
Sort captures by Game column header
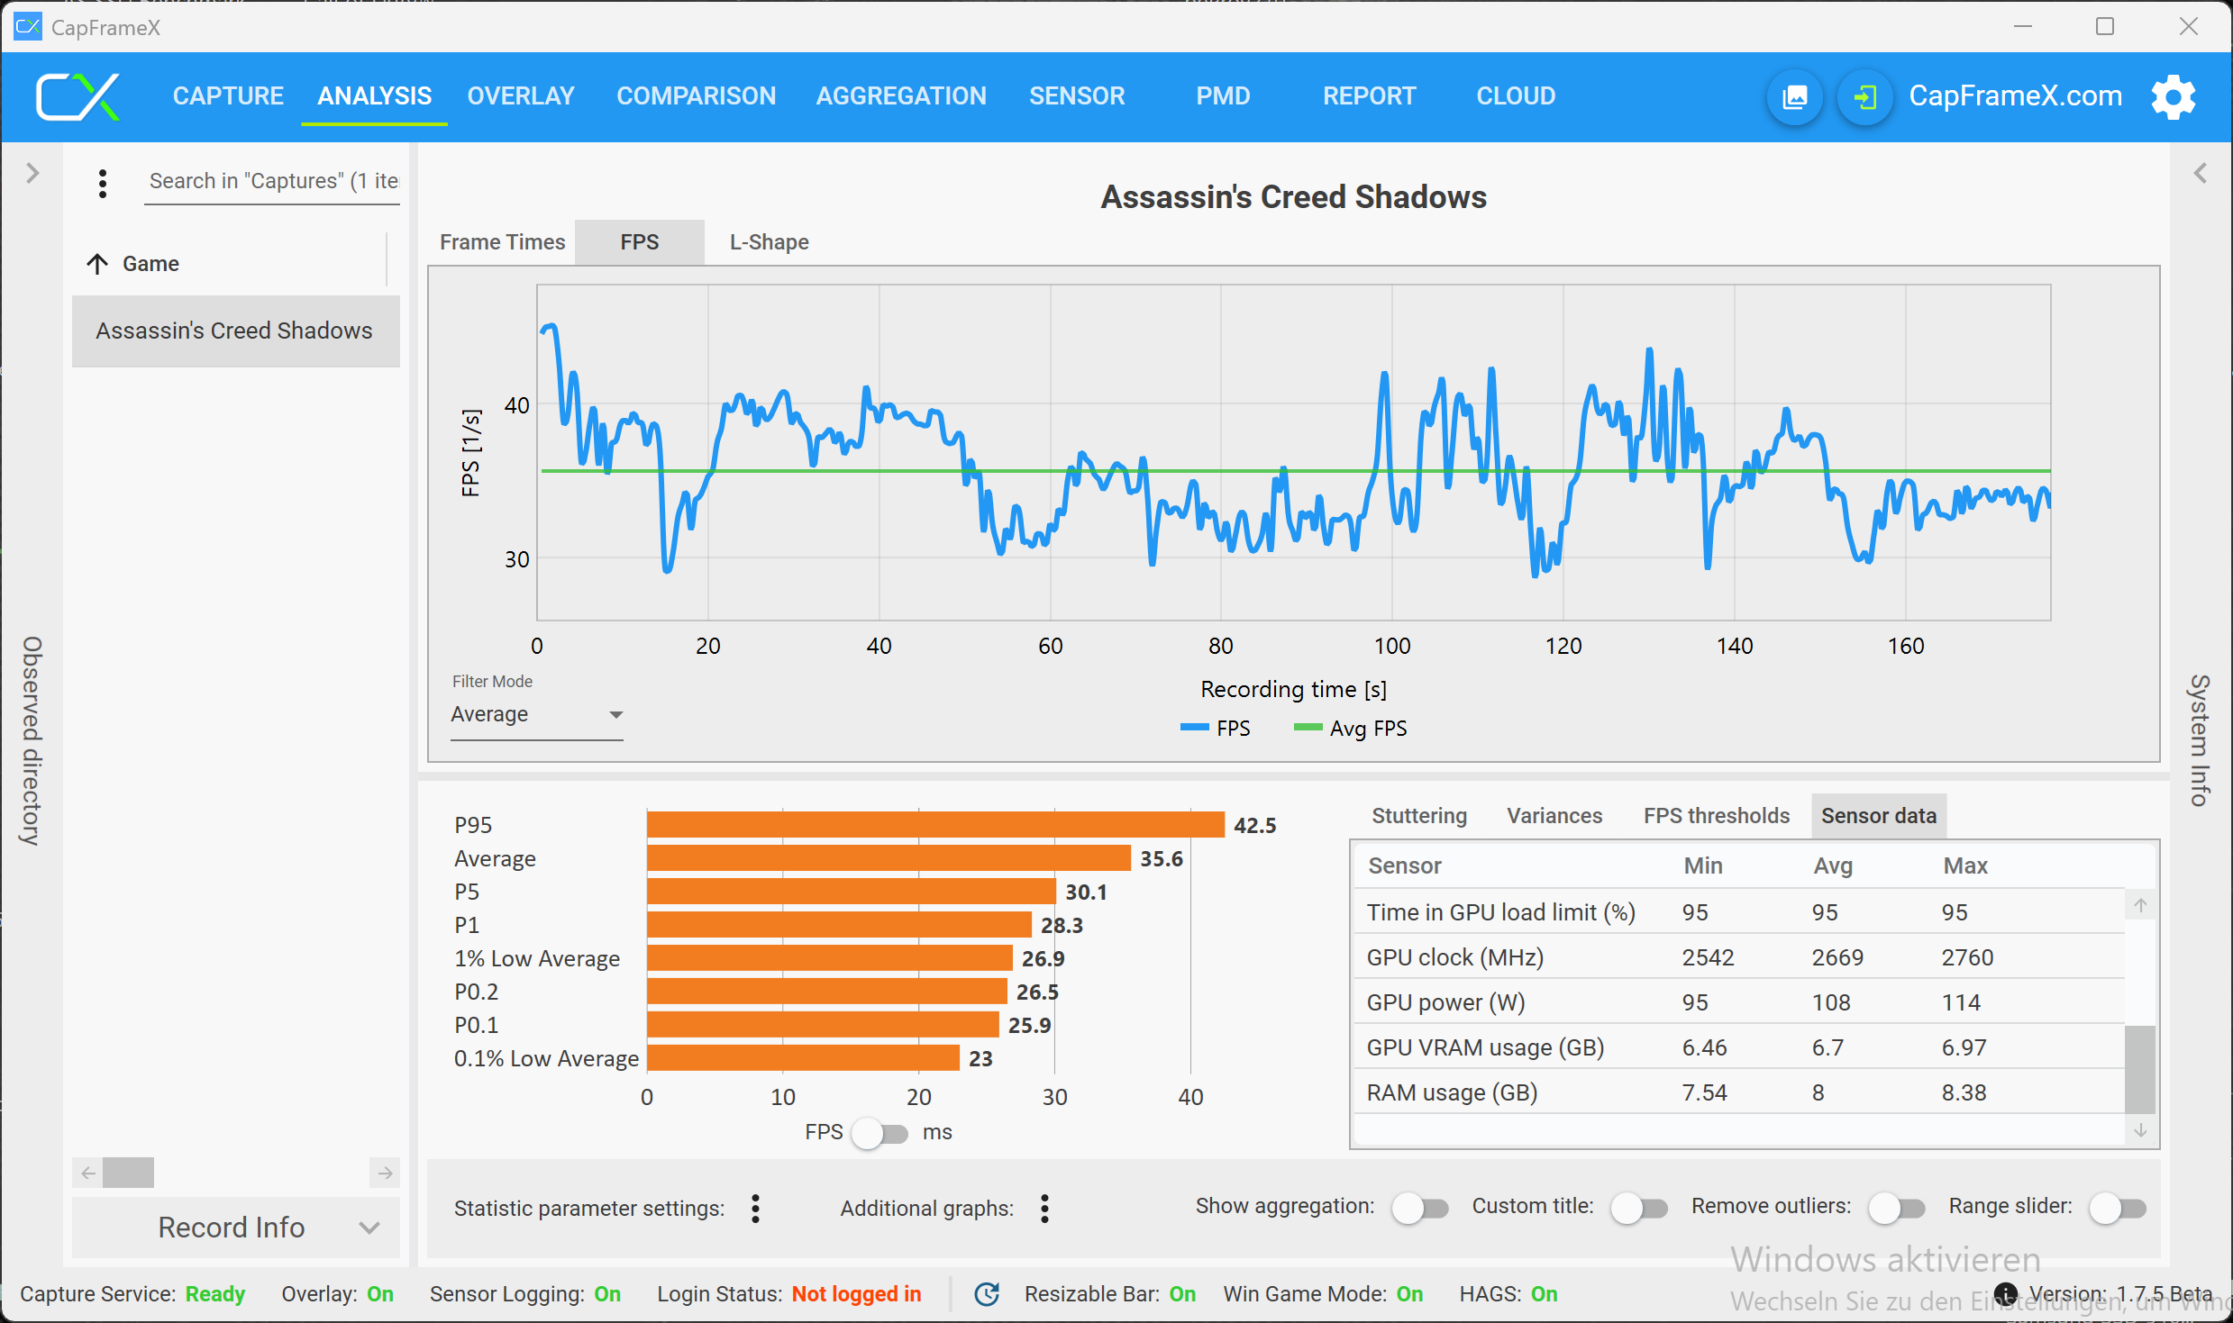coord(150,264)
